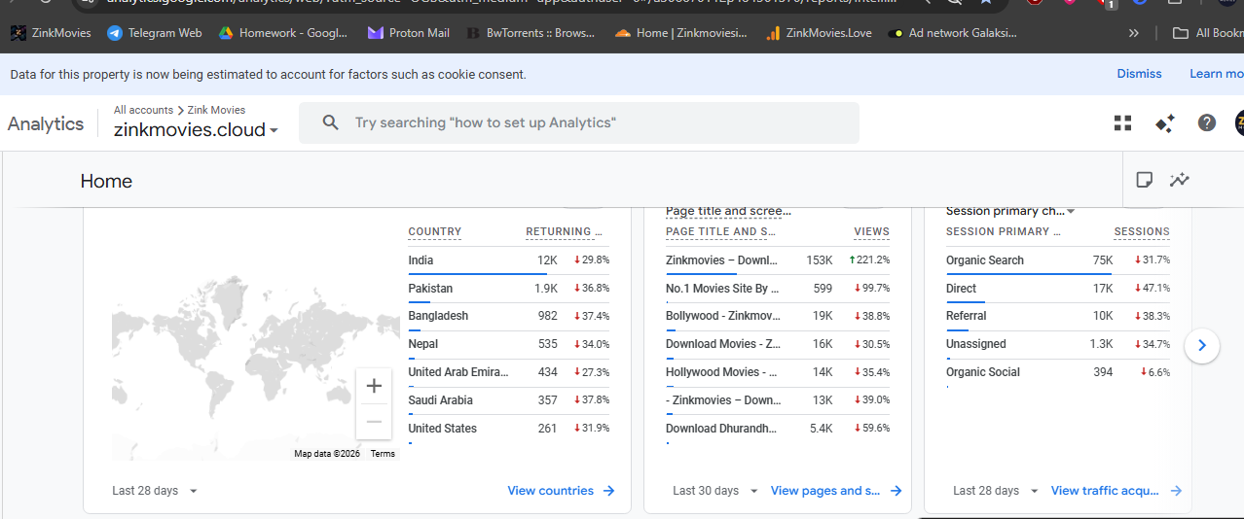Select the Bollywood - Zinkmov page row

778,316
